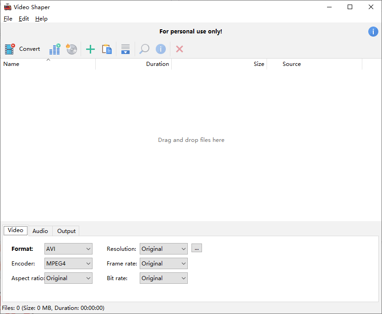This screenshot has height=314, width=382.
Task: Open the Frame rate dropdown
Action: click(x=164, y=263)
